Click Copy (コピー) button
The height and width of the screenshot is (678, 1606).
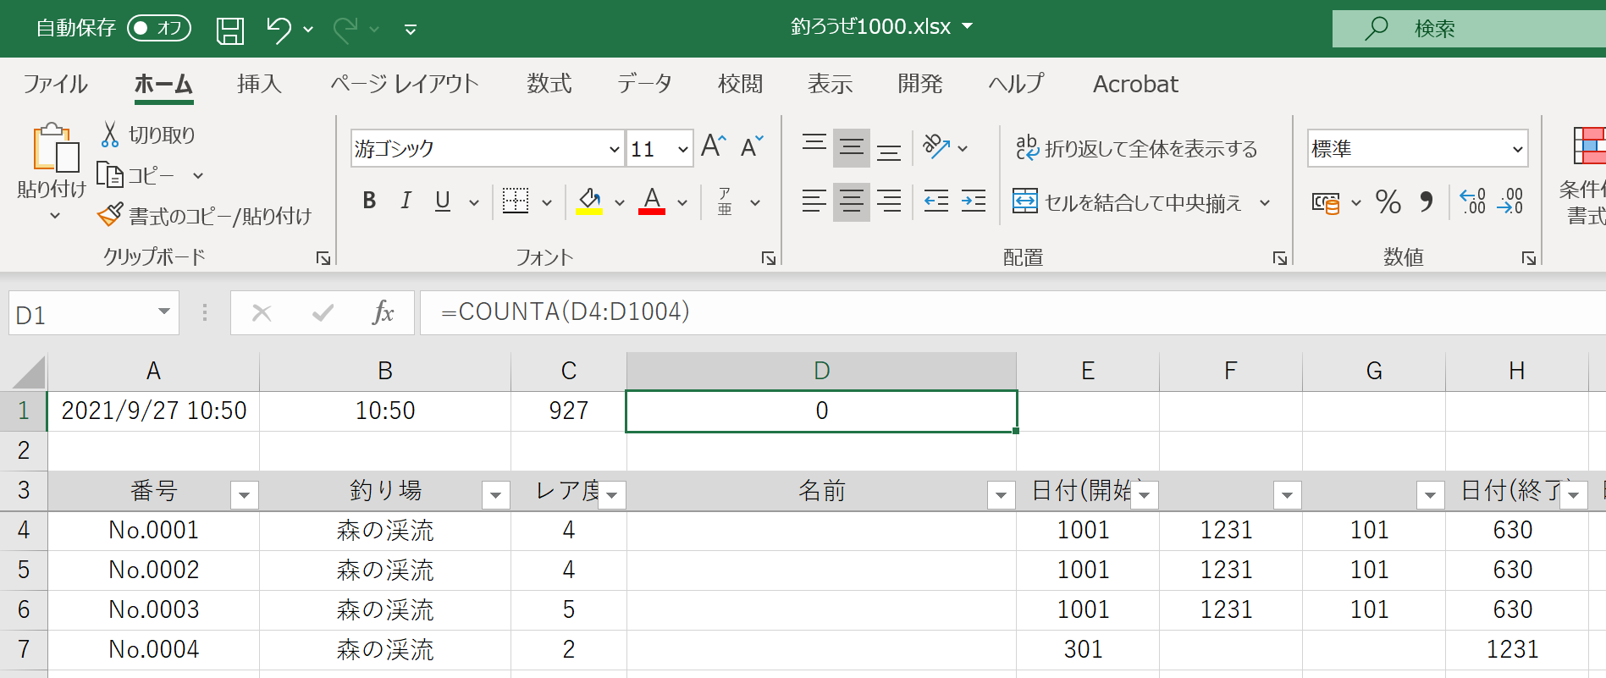click(137, 175)
